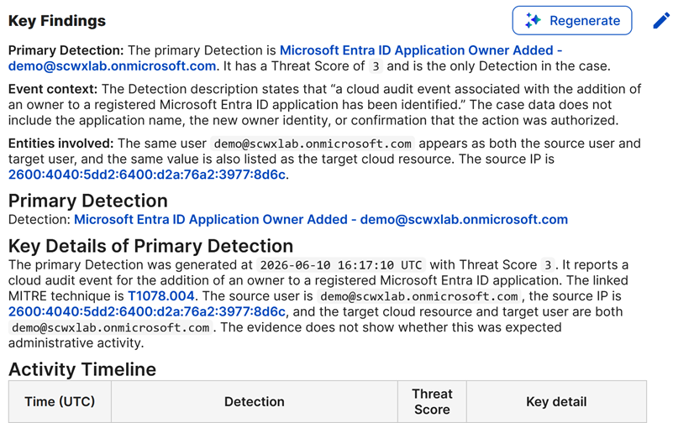
Task: Click the Threat Score value 3 in Key Findings
Action: 376,66
